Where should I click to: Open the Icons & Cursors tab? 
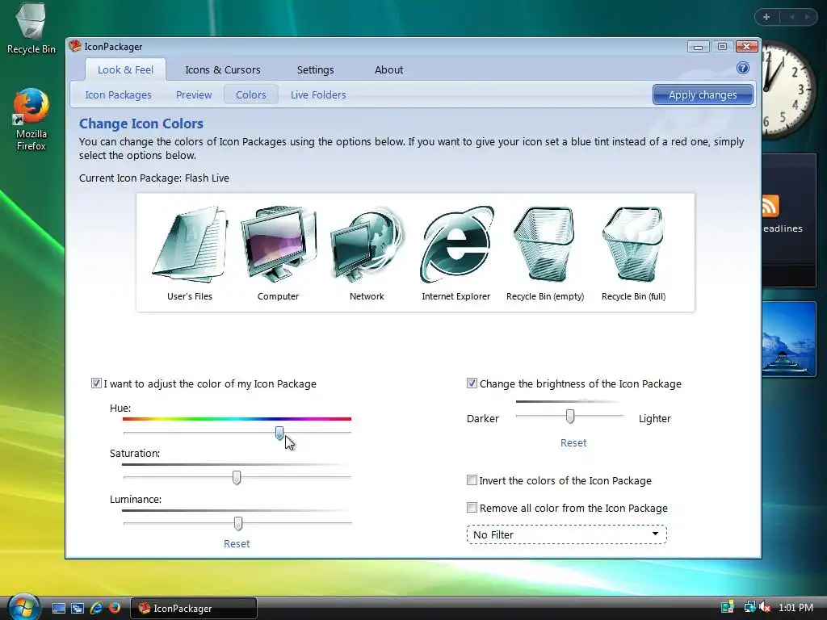coord(223,69)
